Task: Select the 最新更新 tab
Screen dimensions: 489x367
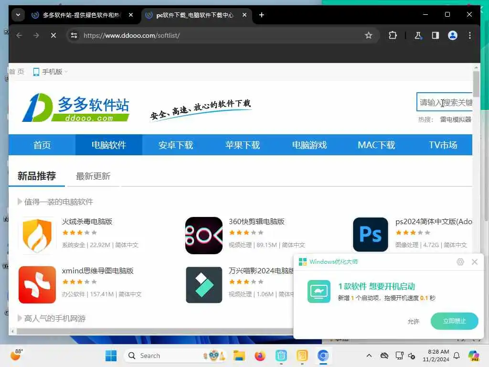Action: (x=93, y=176)
